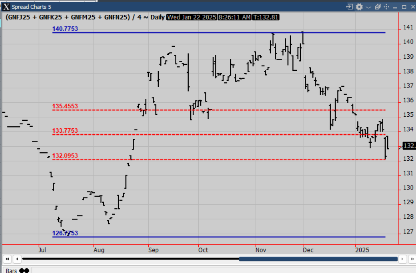
Task: Click the 127 price axis label
Action: [408, 232]
